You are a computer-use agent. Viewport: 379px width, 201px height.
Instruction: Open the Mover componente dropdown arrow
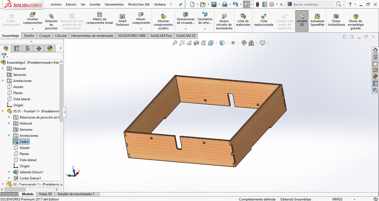141,29
